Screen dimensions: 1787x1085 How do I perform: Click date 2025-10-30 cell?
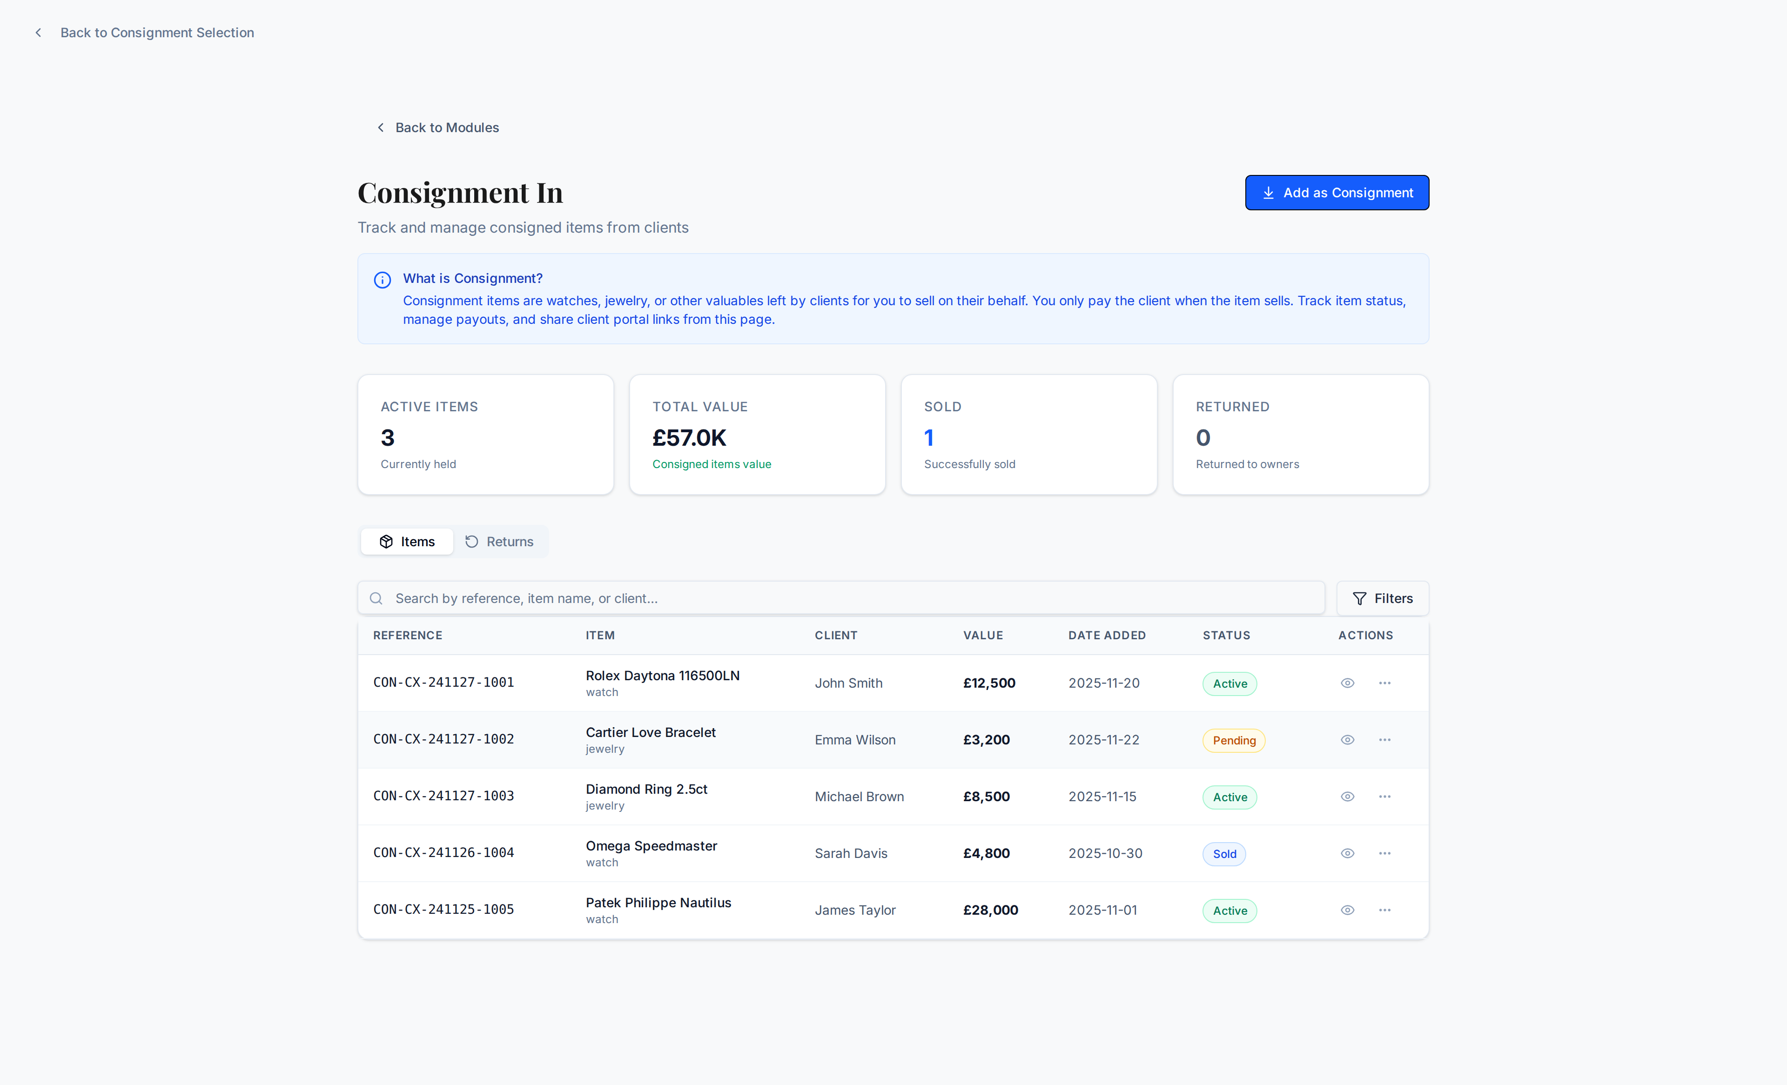point(1105,854)
